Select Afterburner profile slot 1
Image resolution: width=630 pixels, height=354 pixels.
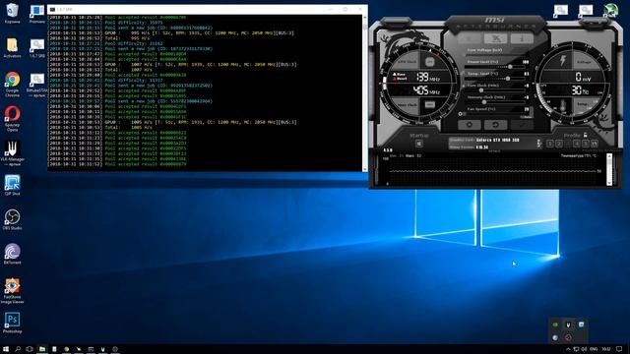pyautogui.click(x=550, y=144)
